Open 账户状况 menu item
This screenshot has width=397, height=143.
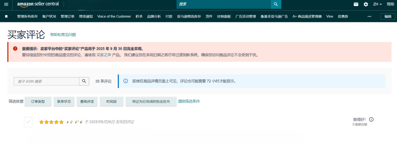click(x=49, y=16)
